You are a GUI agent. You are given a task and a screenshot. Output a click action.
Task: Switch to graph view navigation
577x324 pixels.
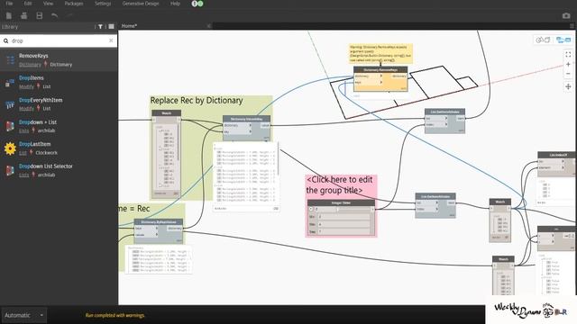click(563, 40)
